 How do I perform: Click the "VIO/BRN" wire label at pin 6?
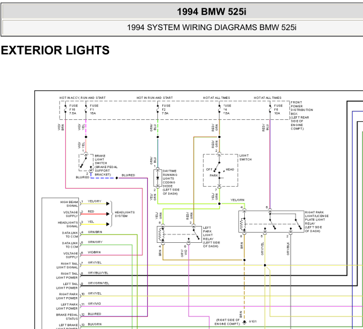(94, 252)
